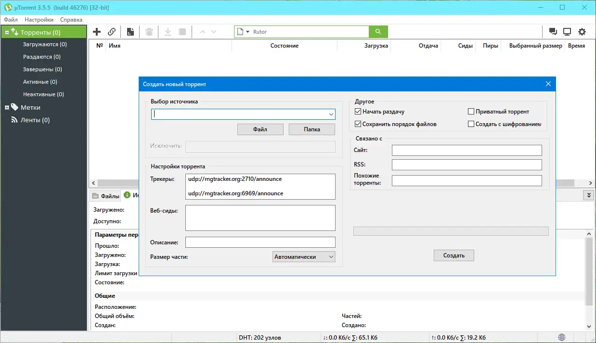Click the detail pane vertical scrollbar down arrow
The width and height of the screenshot is (596, 343).
coord(589,326)
